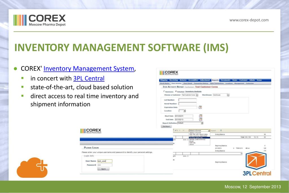This screenshot has width=289, height=193.
Task: Click the Export link in the report toolbar
Action: (x=213, y=131)
